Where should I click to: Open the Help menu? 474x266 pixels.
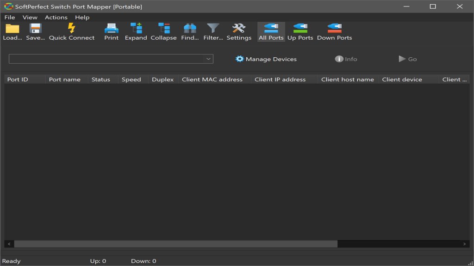82,17
